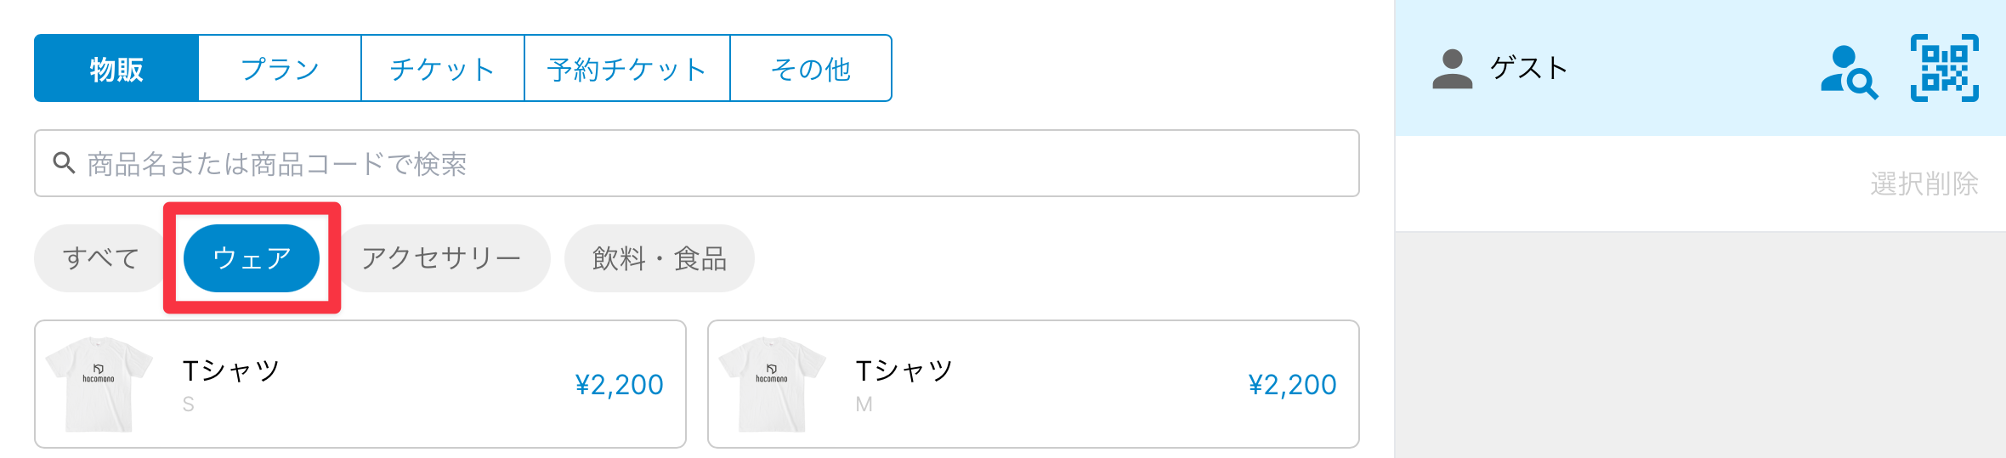Click the ゲスト customer label
The width and height of the screenshot is (2006, 458).
[x=1528, y=69]
